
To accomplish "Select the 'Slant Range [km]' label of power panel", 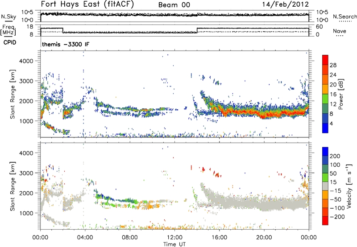I will pos(12,94).
